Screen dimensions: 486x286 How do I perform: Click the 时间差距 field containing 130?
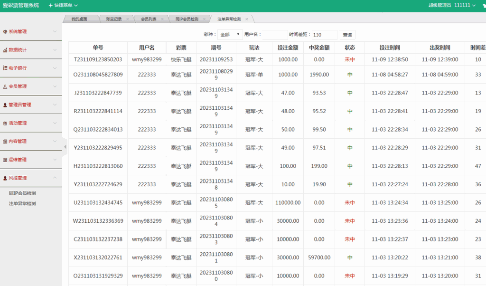(x=324, y=35)
